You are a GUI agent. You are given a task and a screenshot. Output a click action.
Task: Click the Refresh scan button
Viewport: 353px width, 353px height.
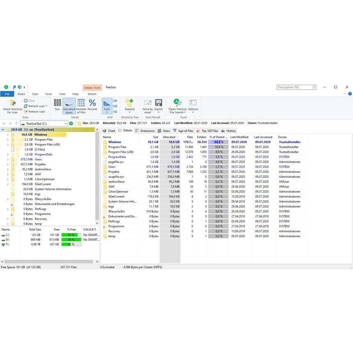[36, 106]
